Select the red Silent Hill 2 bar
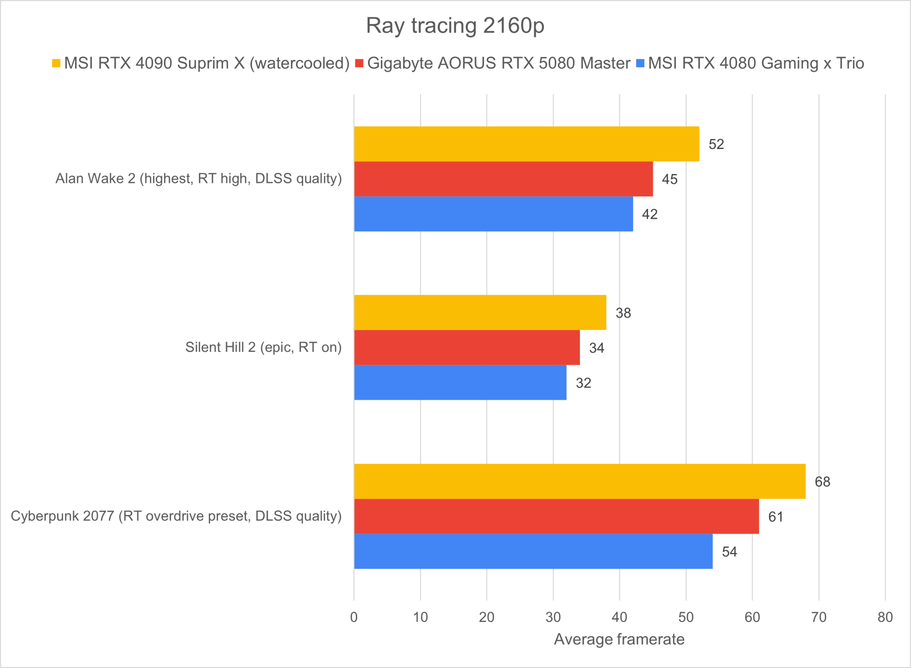The image size is (911, 668). point(467,348)
